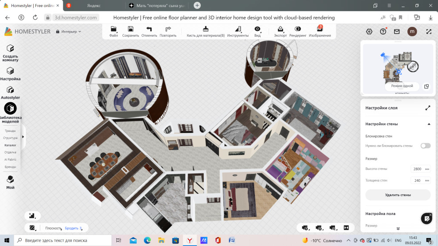The width and height of the screenshot is (438, 246).
Task: Open the Autostyler tool
Action: [x=10, y=92]
